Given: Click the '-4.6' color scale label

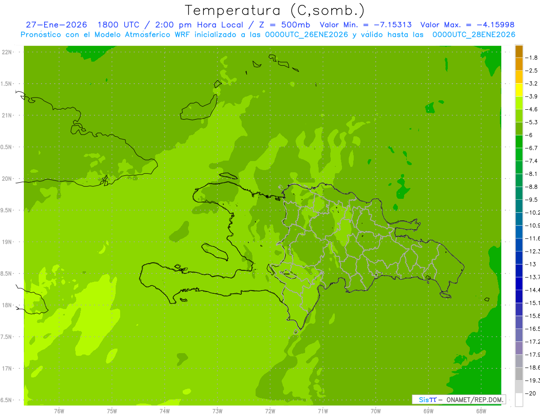Looking at the screenshot, I should coord(532,109).
